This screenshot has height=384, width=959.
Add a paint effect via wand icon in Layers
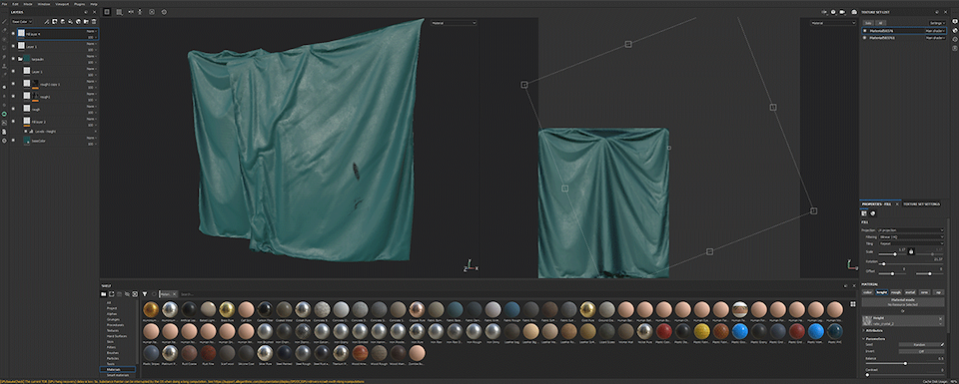47,21
